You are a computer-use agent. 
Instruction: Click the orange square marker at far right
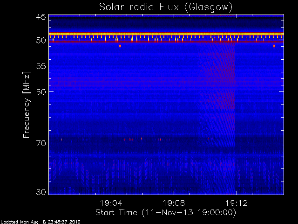click(x=274, y=46)
